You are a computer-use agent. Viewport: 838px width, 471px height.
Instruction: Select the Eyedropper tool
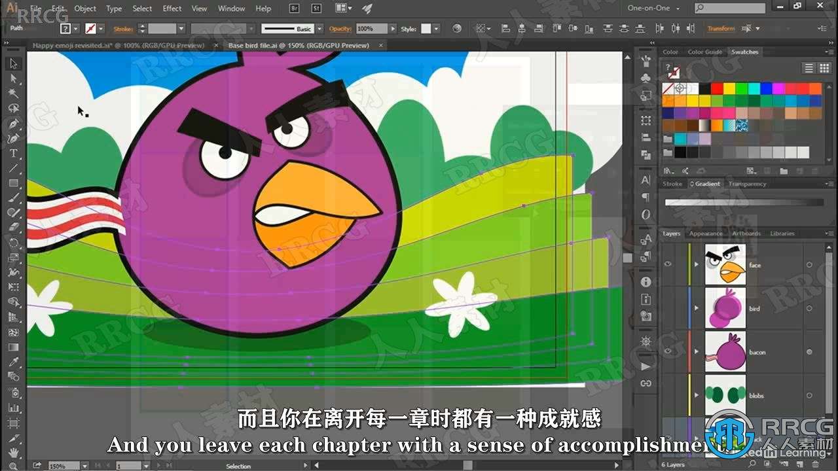(13, 362)
